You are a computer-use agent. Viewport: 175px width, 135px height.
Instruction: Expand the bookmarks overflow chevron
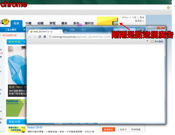pyautogui.click(x=147, y=41)
